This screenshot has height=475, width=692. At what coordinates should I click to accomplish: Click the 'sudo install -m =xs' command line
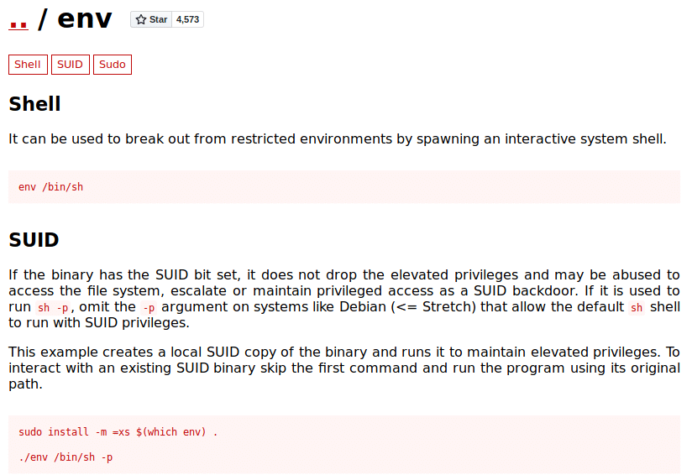[118, 432]
